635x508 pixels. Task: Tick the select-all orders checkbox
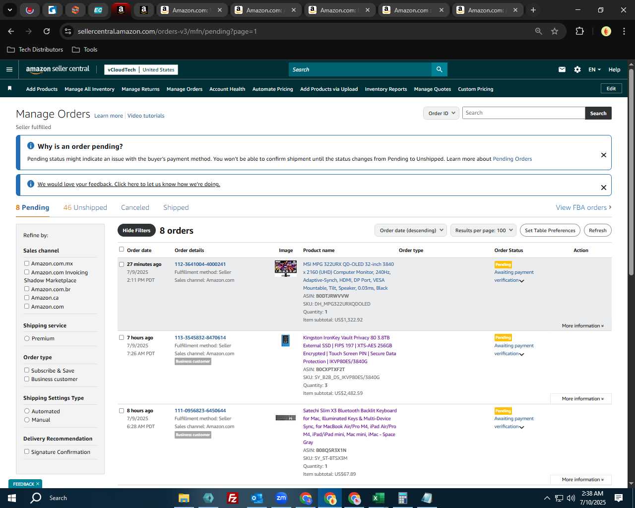(x=121, y=250)
